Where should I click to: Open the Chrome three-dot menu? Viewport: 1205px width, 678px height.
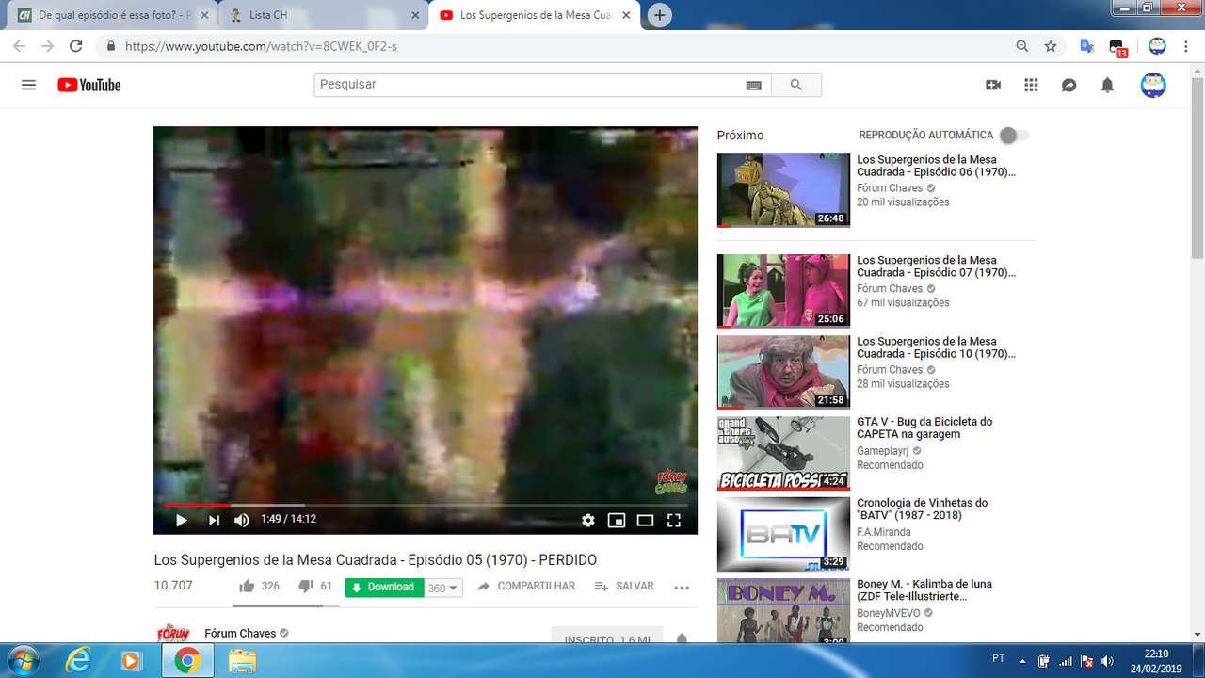(x=1187, y=46)
